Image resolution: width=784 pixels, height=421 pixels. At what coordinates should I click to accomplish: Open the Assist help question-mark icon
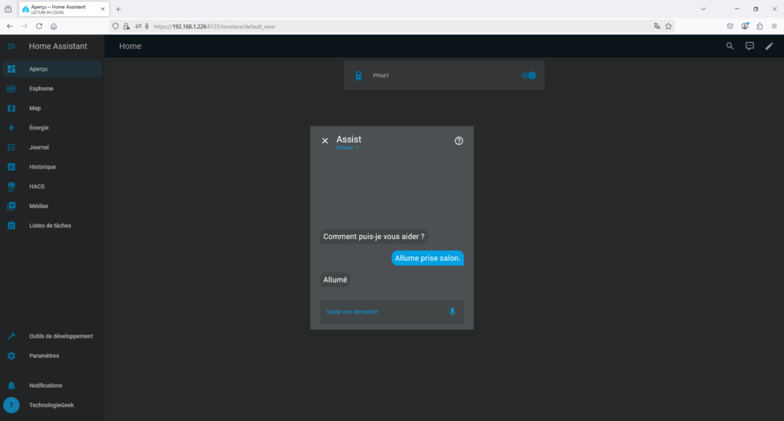[x=459, y=141]
